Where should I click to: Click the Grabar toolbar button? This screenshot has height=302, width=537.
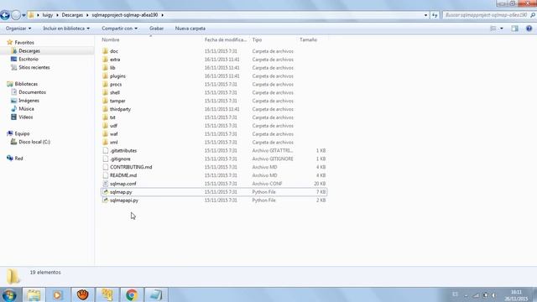pos(157,29)
